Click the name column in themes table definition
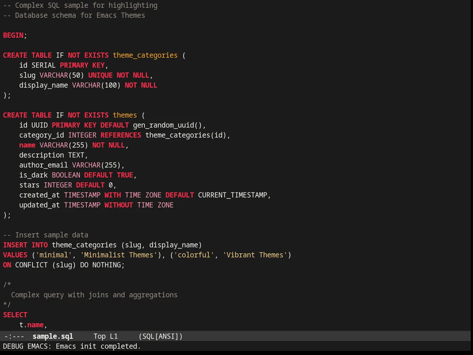The width and height of the screenshot is (473, 355). click(x=27, y=145)
